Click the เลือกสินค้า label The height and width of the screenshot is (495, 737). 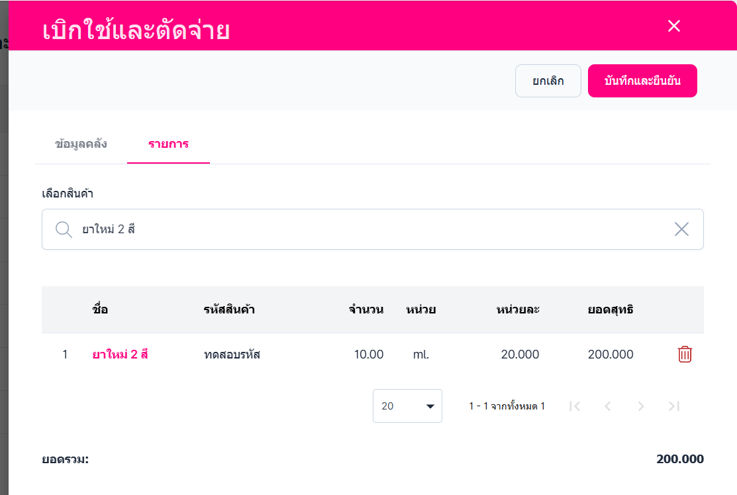click(68, 193)
